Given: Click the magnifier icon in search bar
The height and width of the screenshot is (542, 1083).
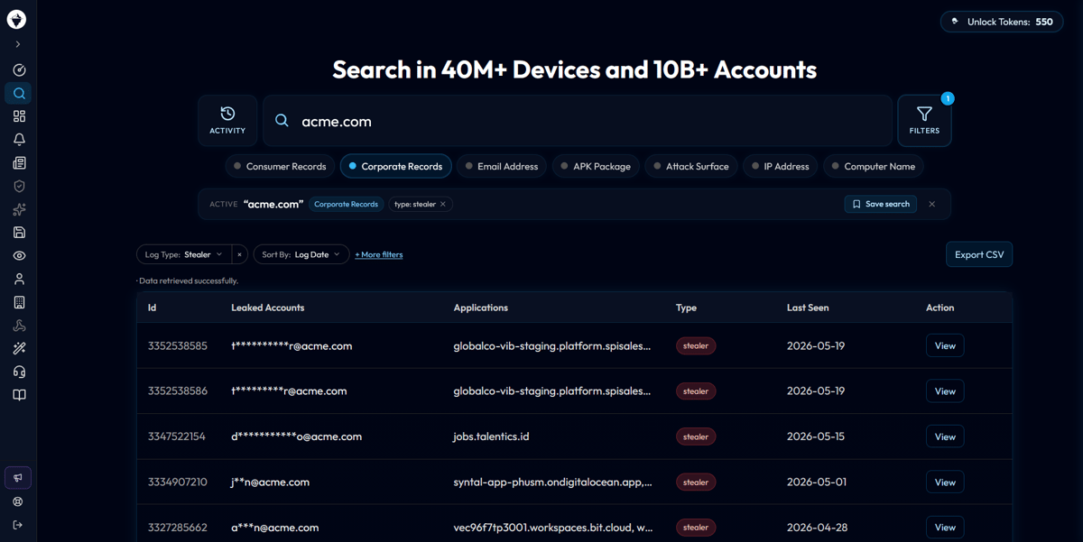Looking at the screenshot, I should click(x=282, y=121).
